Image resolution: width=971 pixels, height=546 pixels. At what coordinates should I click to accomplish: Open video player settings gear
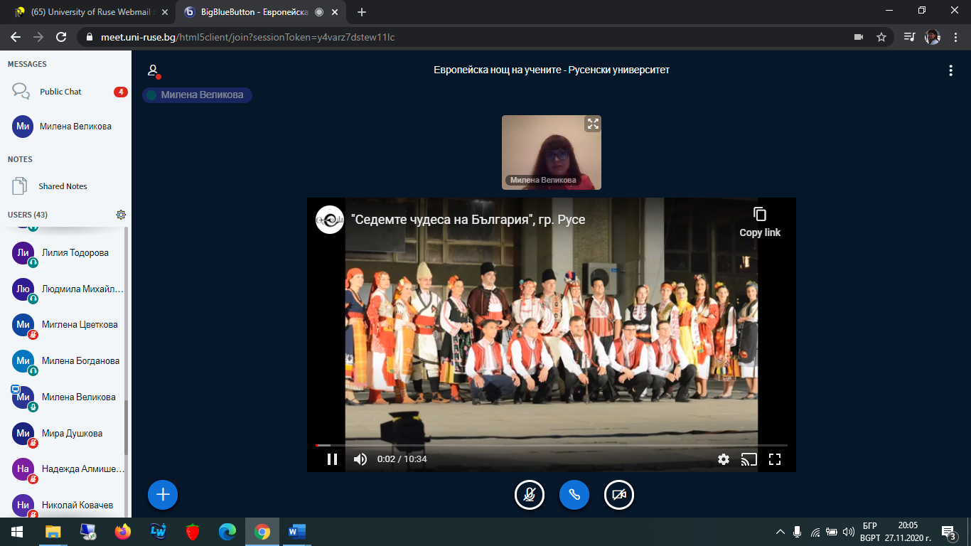(x=723, y=459)
